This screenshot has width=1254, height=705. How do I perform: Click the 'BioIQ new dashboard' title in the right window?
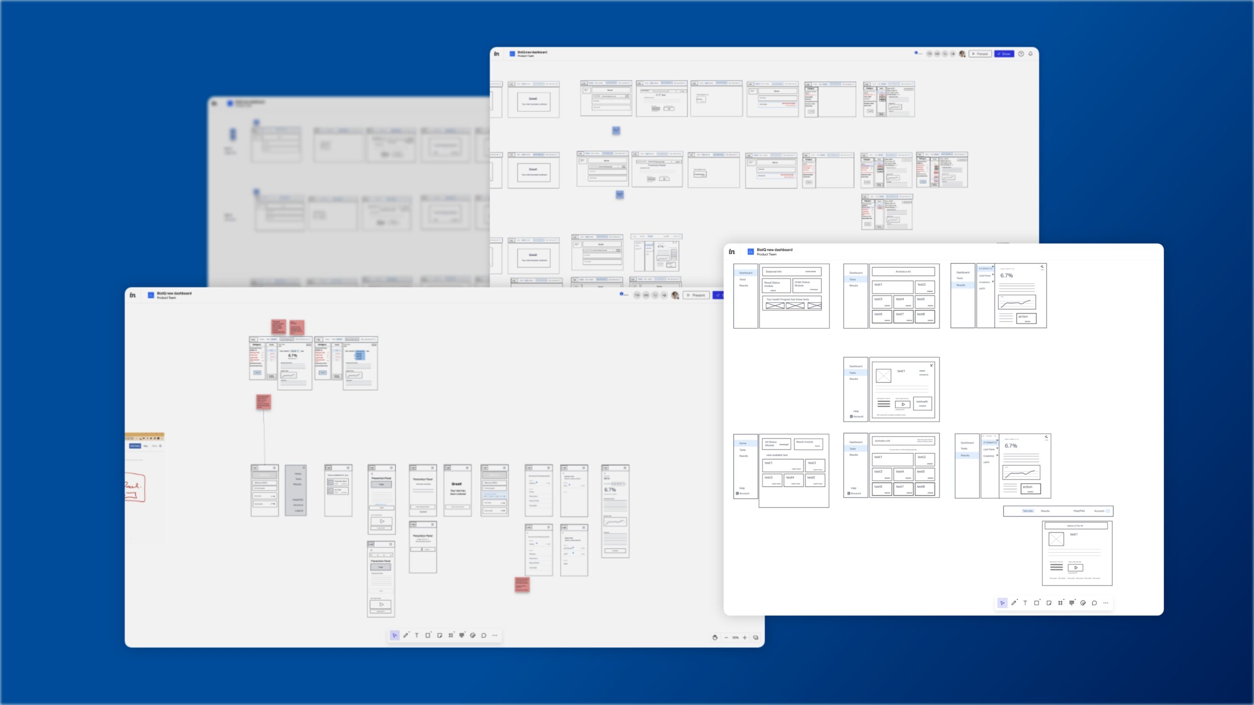coord(774,250)
